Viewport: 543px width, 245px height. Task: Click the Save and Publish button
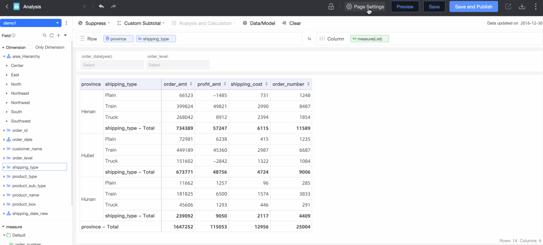click(x=473, y=6)
